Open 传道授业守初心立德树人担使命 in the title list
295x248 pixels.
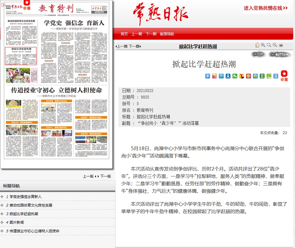click(34, 231)
